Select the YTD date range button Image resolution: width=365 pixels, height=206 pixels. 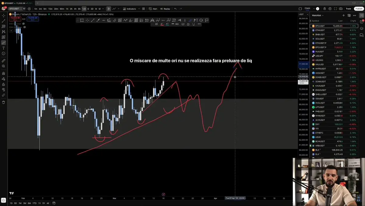click(34, 203)
